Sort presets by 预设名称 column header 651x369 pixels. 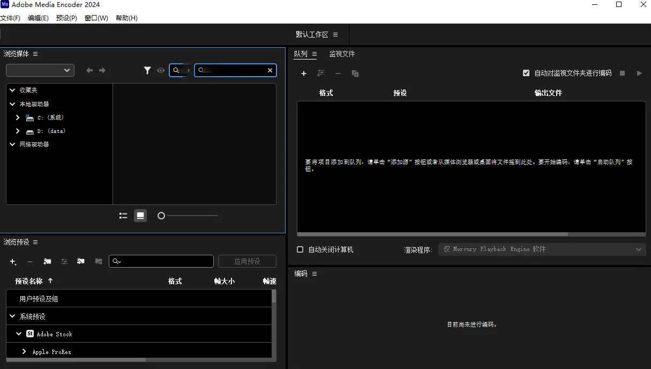(29, 281)
